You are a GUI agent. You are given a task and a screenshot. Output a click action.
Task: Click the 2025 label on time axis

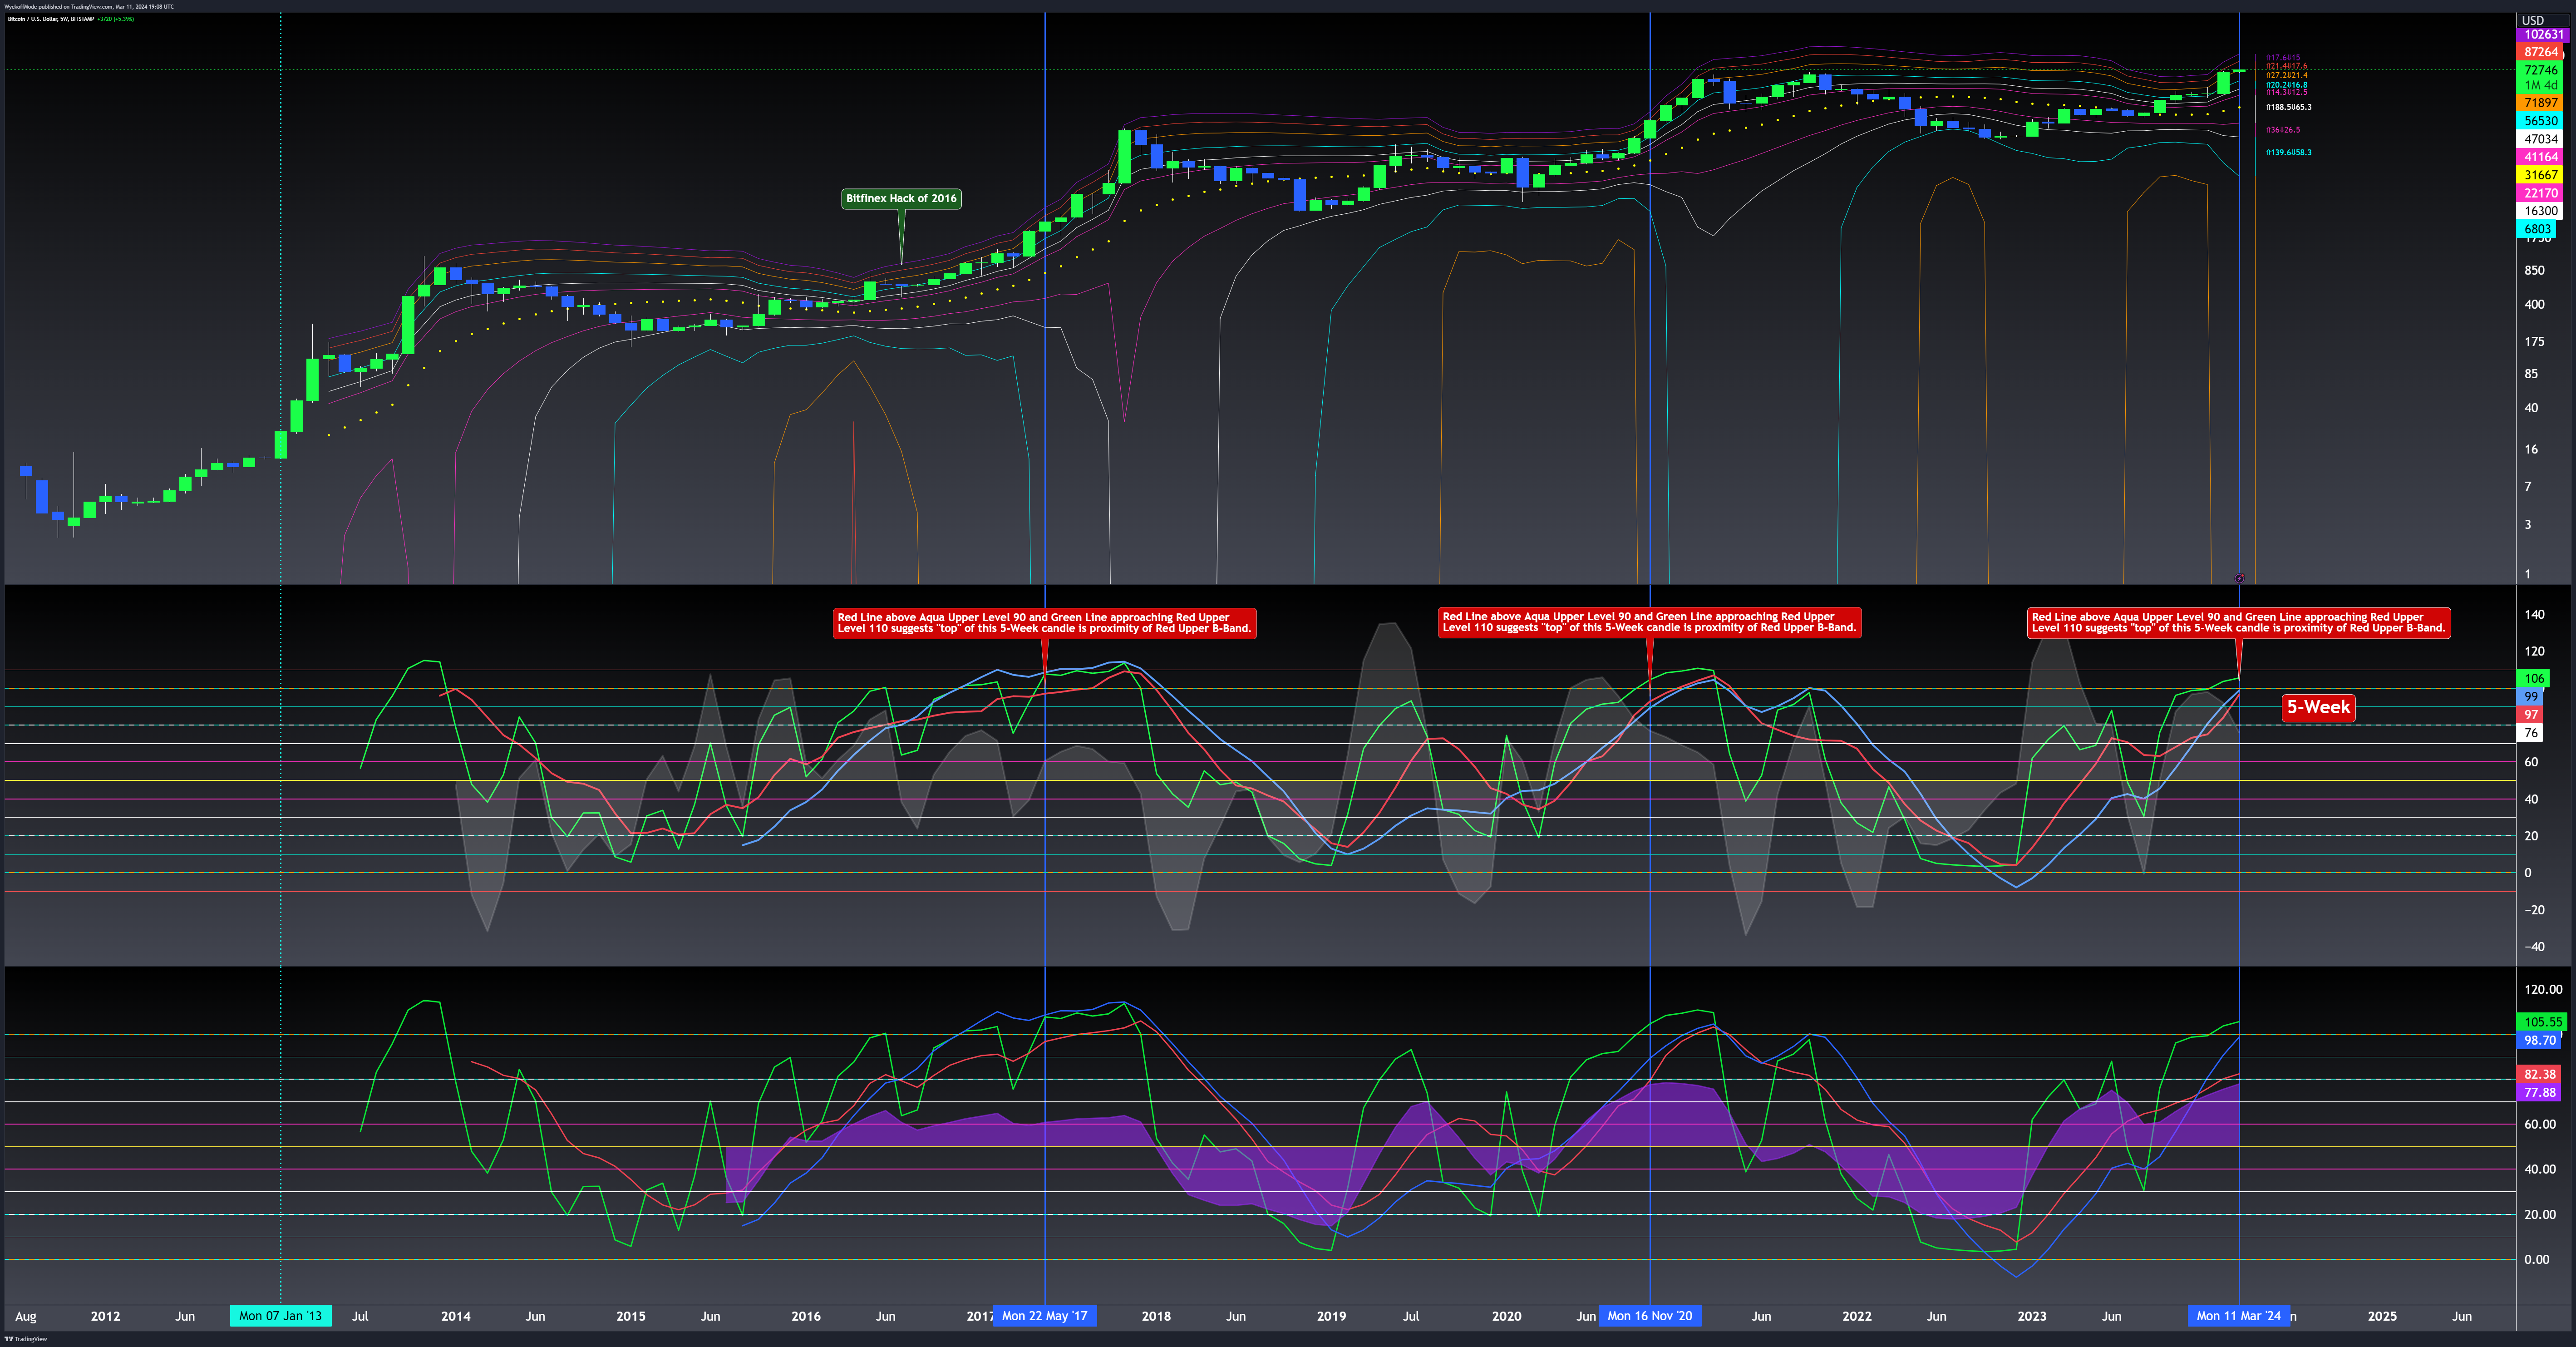(x=2382, y=1316)
